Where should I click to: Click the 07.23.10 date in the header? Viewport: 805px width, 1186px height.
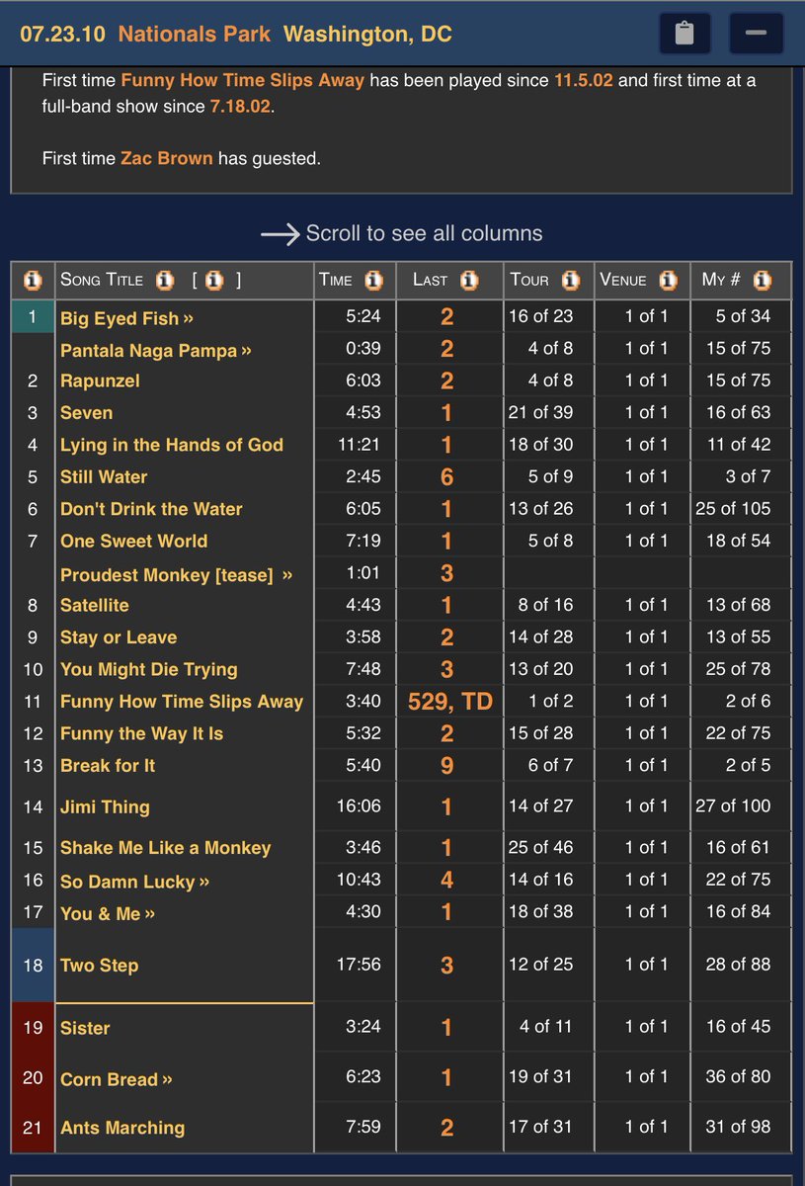pos(63,34)
